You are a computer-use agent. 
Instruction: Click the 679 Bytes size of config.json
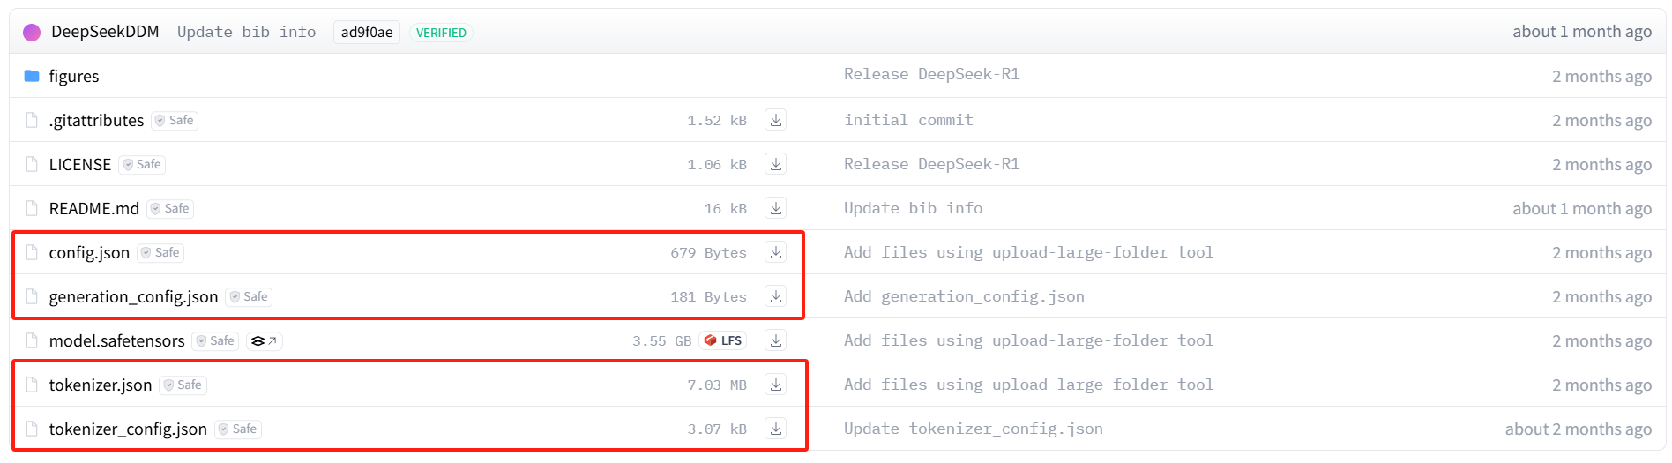pos(708,252)
